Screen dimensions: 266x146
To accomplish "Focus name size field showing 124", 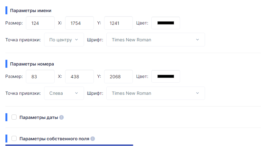I will click(40, 23).
